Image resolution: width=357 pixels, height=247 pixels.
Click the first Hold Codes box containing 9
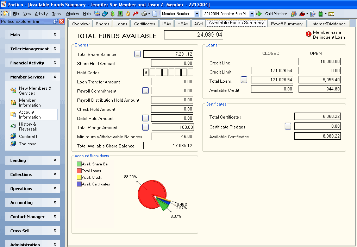(146, 72)
